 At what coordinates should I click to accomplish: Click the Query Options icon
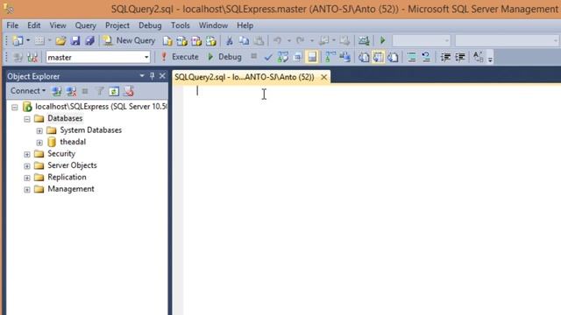pos(297,57)
